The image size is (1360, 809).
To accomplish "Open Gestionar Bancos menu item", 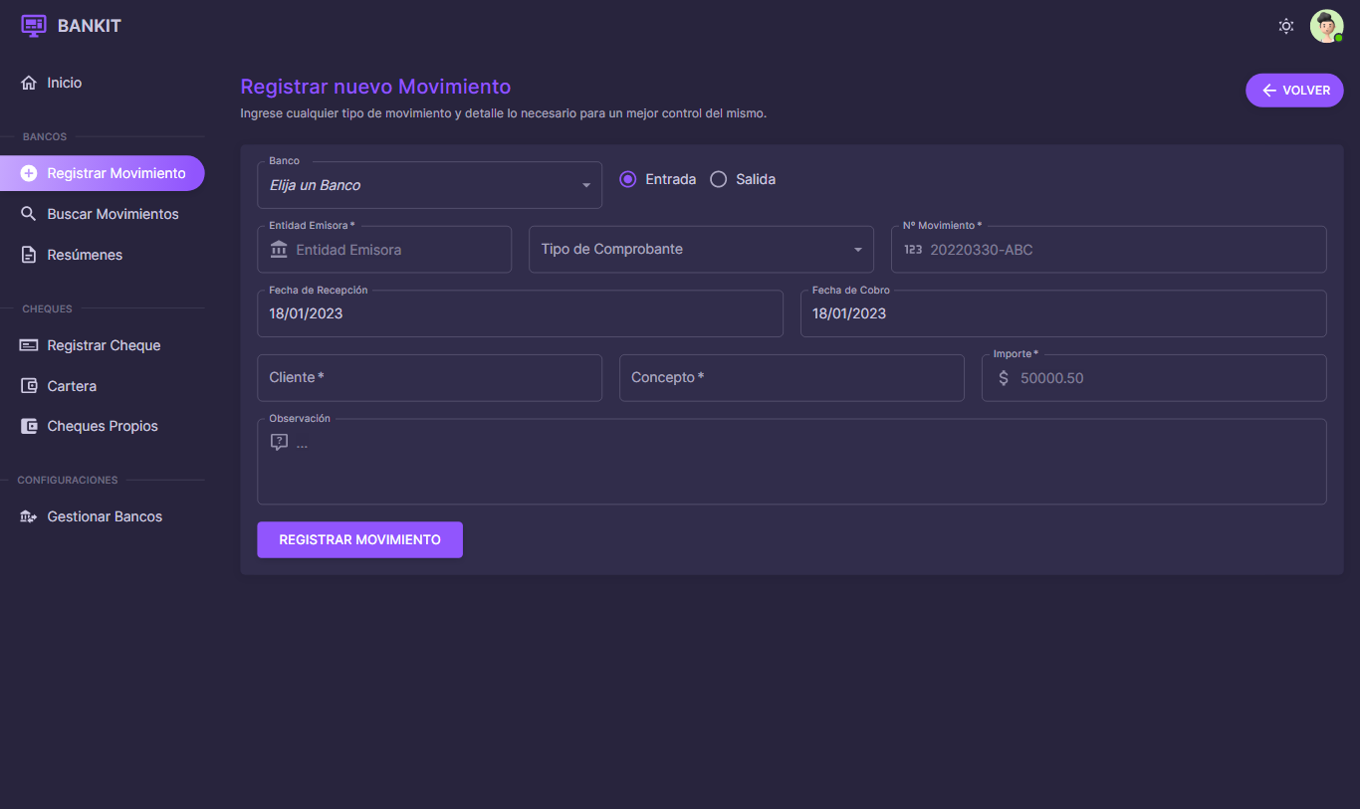I will [x=103, y=516].
